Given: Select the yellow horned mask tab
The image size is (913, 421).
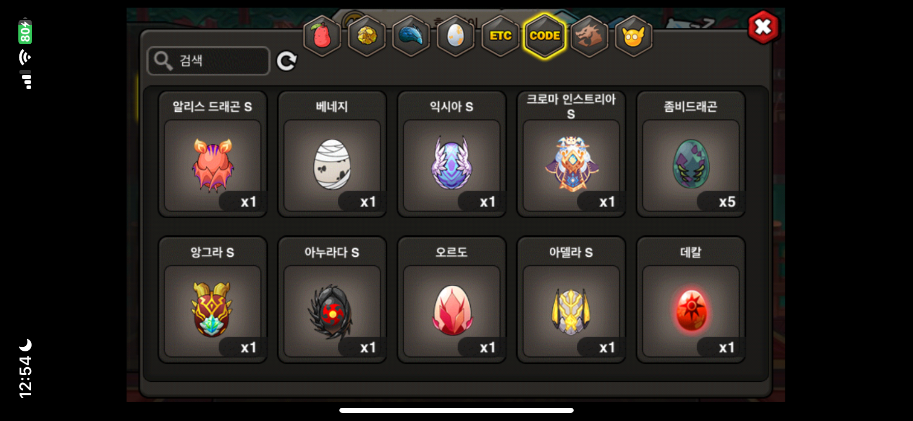Looking at the screenshot, I should (x=634, y=36).
